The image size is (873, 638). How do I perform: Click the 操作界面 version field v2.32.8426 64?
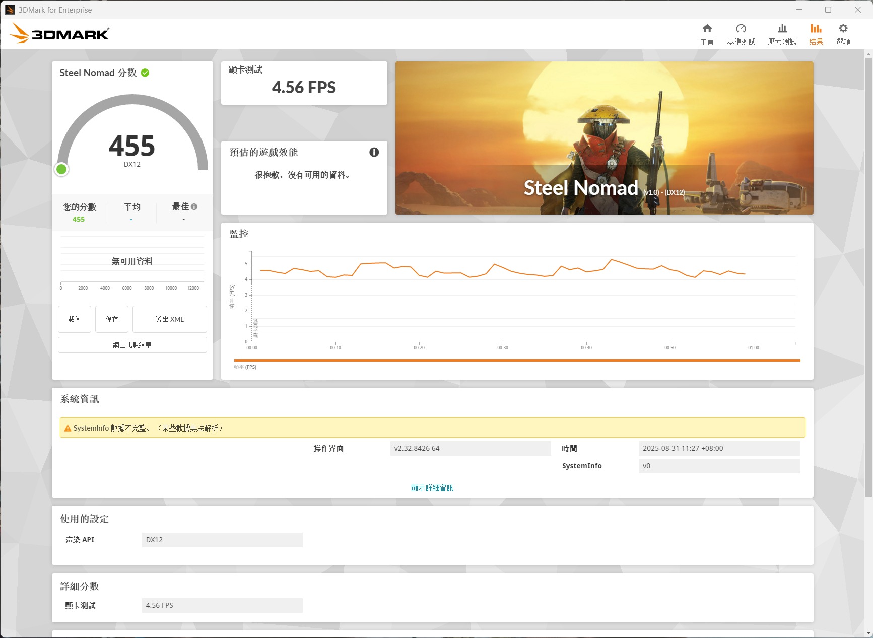click(471, 448)
